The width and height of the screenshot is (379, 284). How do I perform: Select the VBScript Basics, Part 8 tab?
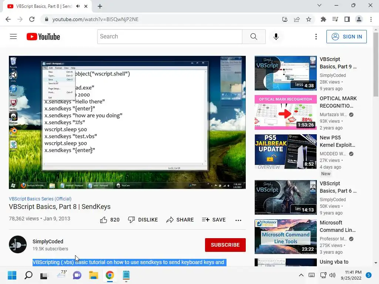point(44,6)
